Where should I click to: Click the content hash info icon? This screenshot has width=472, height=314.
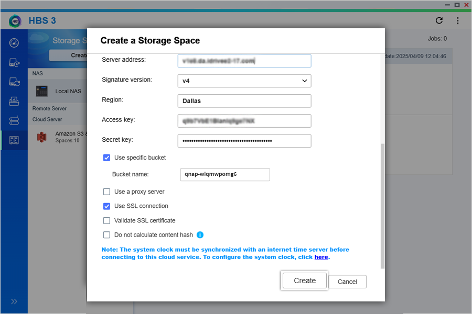[200, 235]
